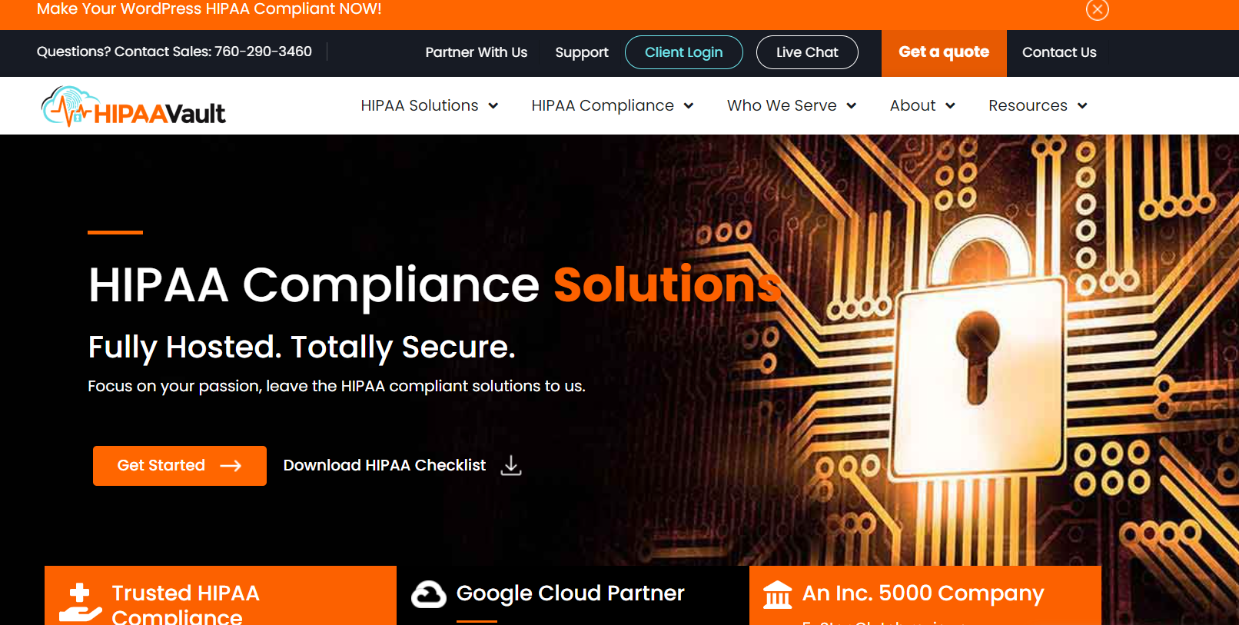The width and height of the screenshot is (1239, 625).
Task: Visit the Support page
Action: [582, 52]
